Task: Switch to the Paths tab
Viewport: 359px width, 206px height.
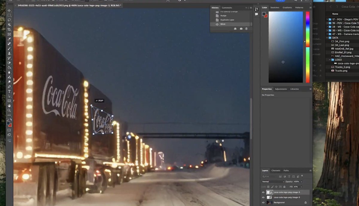Action: pyautogui.click(x=286, y=170)
